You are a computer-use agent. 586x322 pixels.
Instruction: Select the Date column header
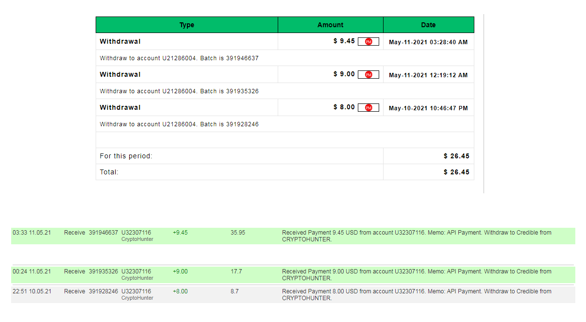[429, 25]
